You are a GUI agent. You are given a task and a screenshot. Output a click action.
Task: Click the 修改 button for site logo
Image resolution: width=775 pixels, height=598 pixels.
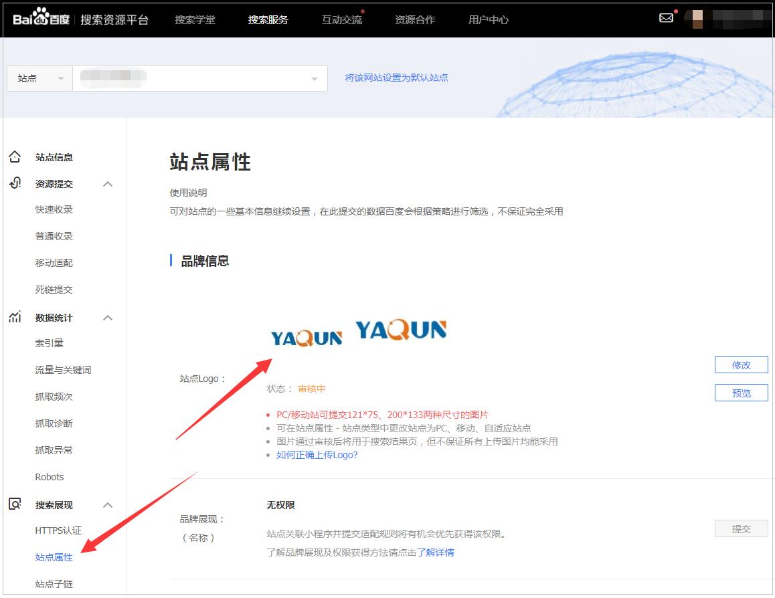point(741,365)
